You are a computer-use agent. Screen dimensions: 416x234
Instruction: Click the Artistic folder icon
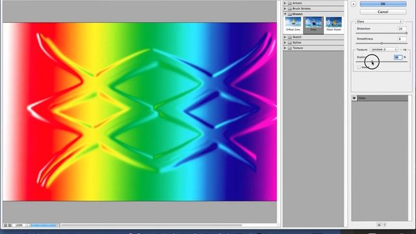290,3
